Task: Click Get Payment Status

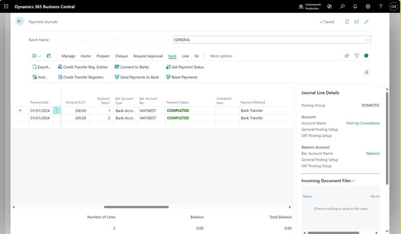Action: coord(185,67)
